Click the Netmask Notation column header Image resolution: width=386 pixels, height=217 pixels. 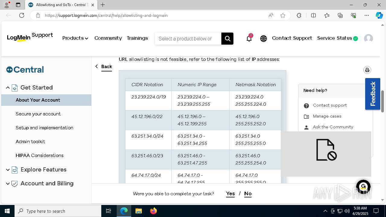coord(255,85)
